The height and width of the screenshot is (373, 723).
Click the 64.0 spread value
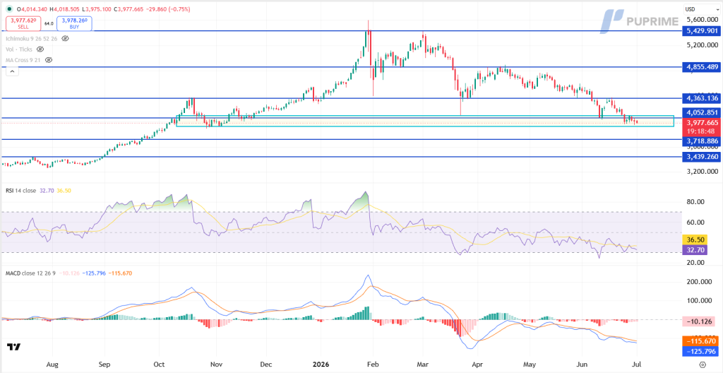point(49,23)
